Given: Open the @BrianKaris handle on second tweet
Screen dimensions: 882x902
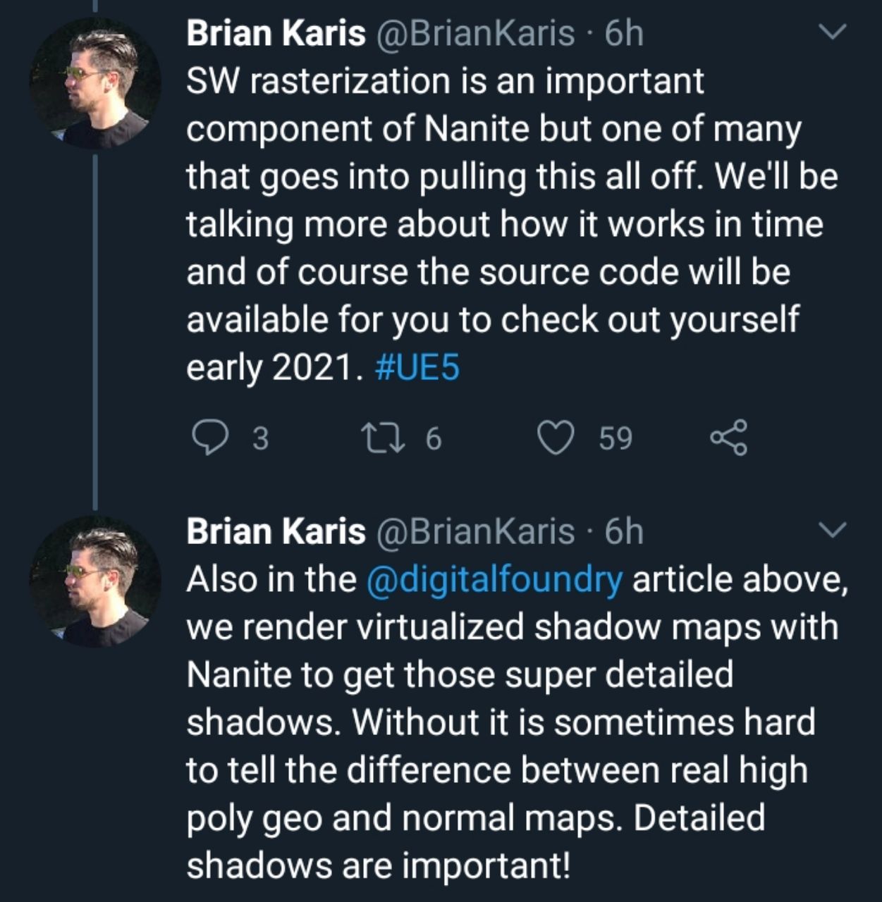Looking at the screenshot, I should tap(476, 531).
